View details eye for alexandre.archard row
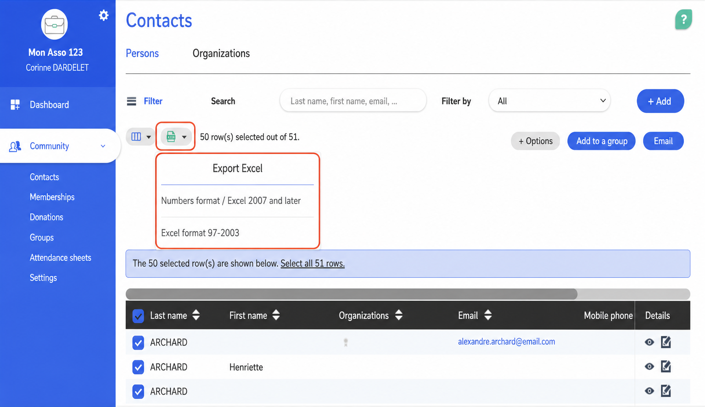The height and width of the screenshot is (407, 705). pyautogui.click(x=649, y=342)
